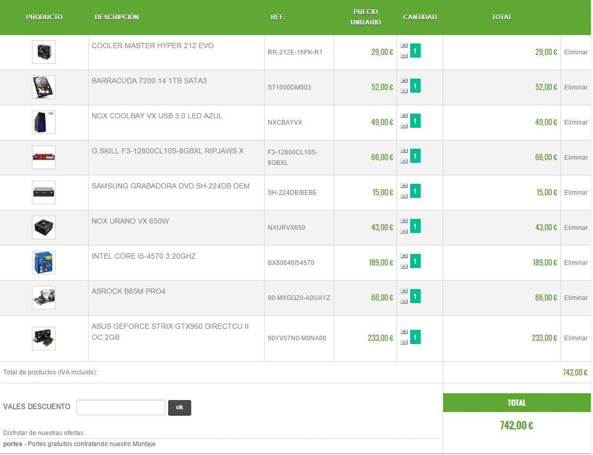Decrease quantity of Samsung DVD SH-224DB
Viewport: 593px width, 455px height.
(404, 196)
